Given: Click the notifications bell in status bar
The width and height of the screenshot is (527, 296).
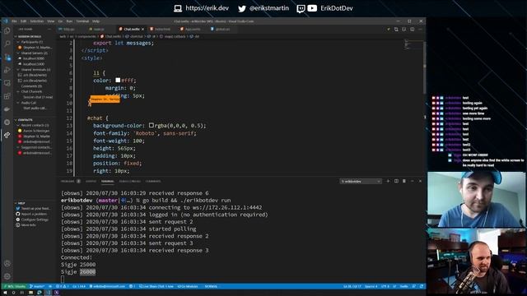Looking at the screenshot, I should [422, 286].
